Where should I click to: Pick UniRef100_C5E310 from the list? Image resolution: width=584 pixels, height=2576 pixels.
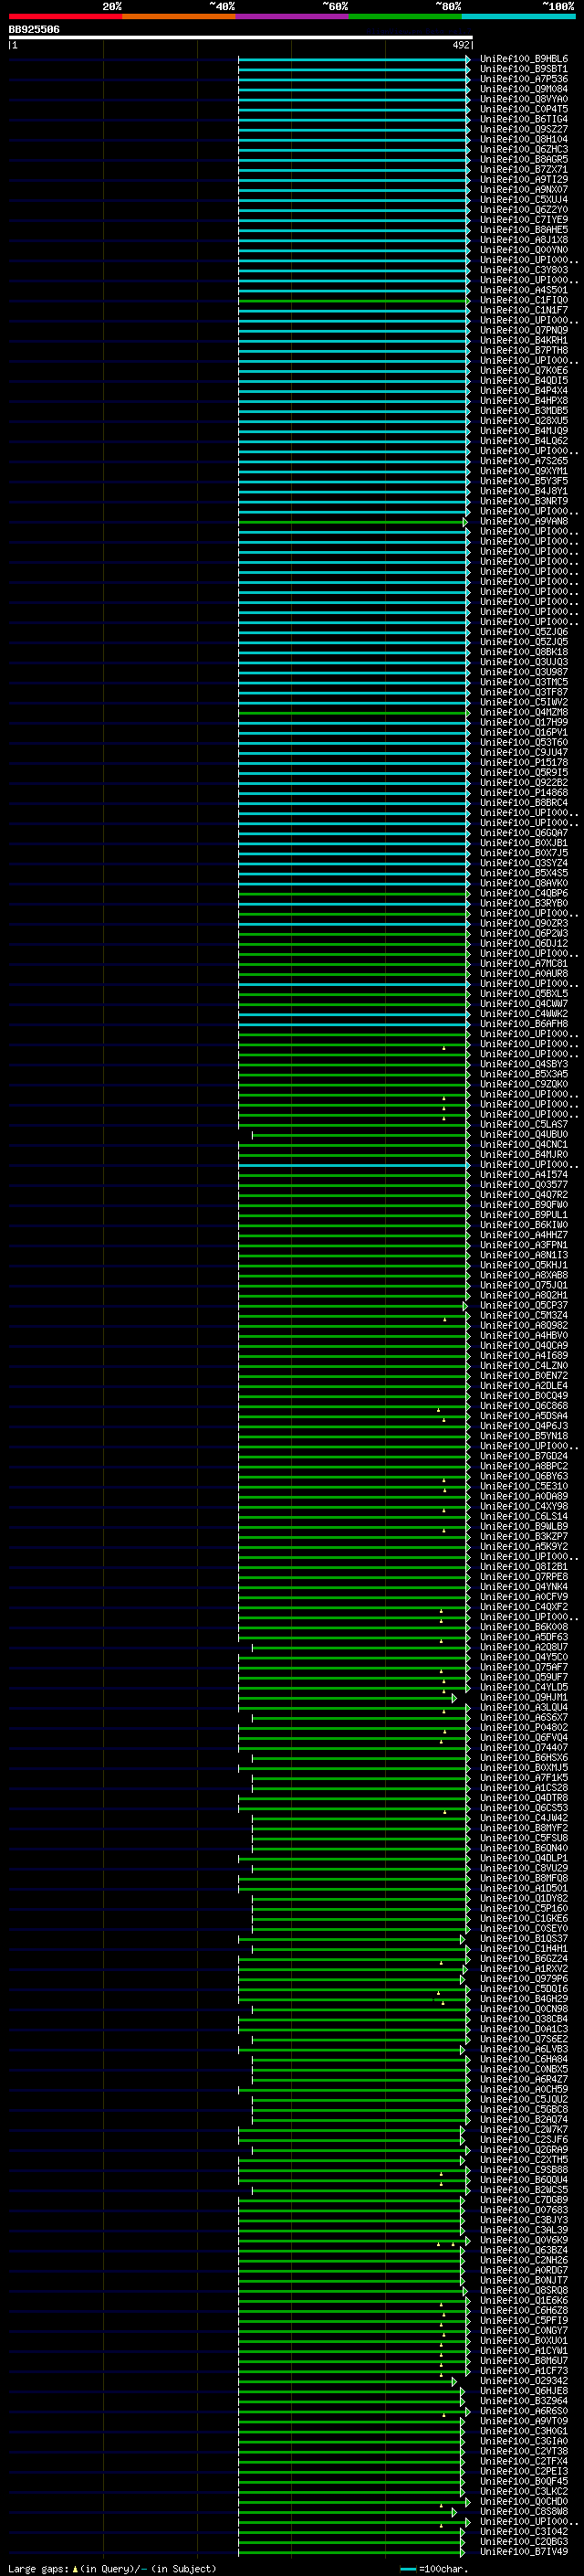pyautogui.click(x=523, y=1486)
